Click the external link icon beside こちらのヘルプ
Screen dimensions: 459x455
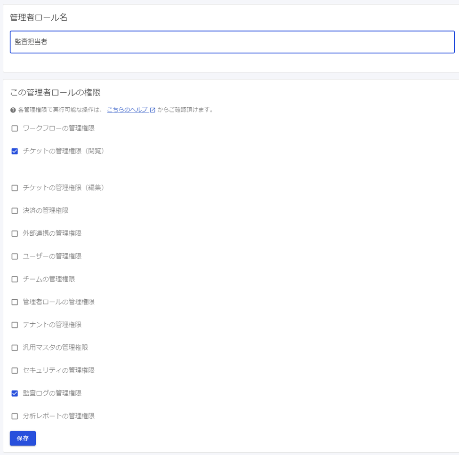(x=152, y=109)
